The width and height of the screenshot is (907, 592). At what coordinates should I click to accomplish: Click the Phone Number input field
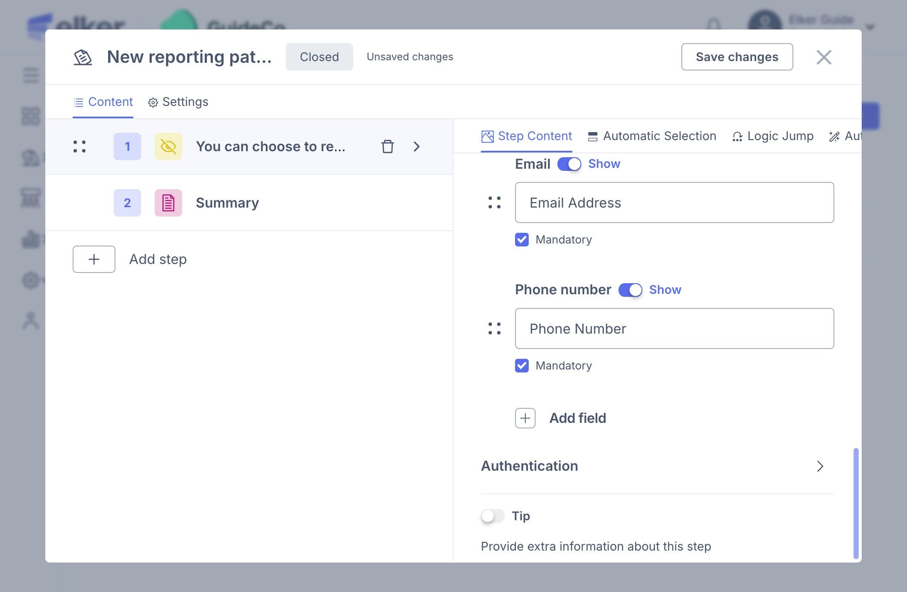coord(674,328)
